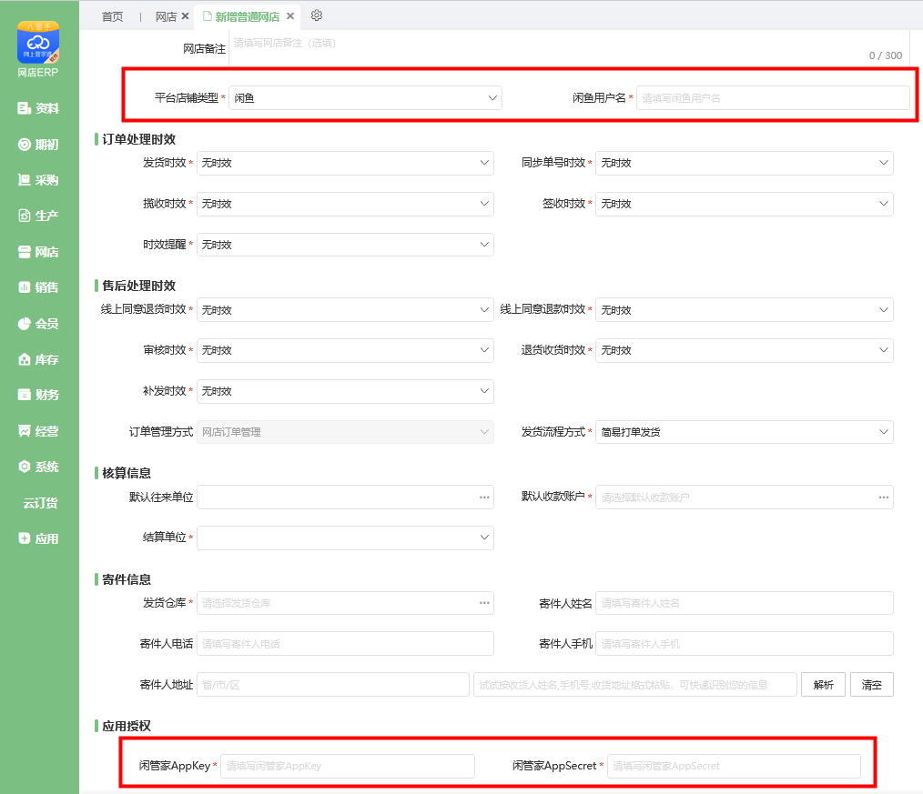Screen dimensions: 923x794
Task: Open the 应用 sidebar menu
Action: coord(39,538)
